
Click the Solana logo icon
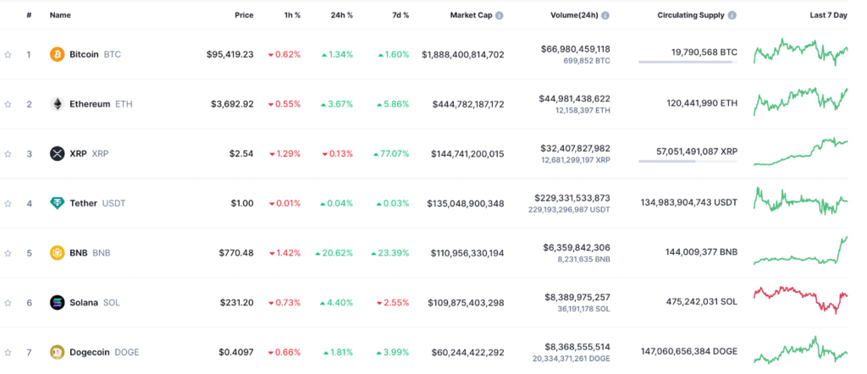(x=58, y=302)
